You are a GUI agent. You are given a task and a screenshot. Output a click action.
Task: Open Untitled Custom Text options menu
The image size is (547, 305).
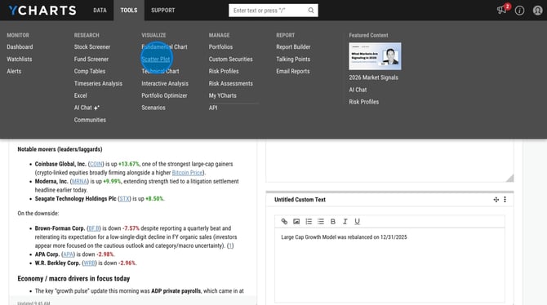pyautogui.click(x=505, y=199)
